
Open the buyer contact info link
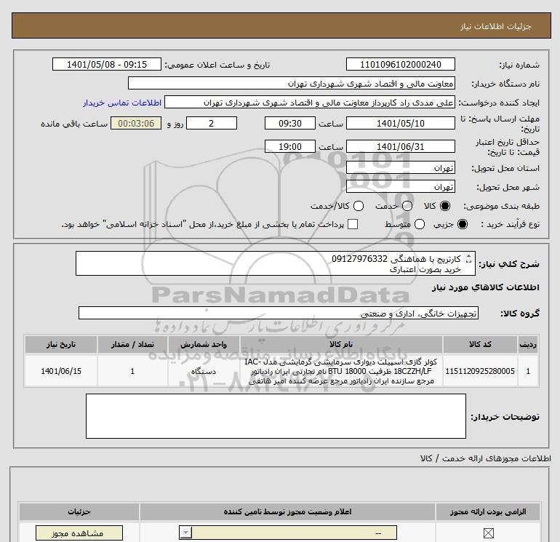pos(122,103)
